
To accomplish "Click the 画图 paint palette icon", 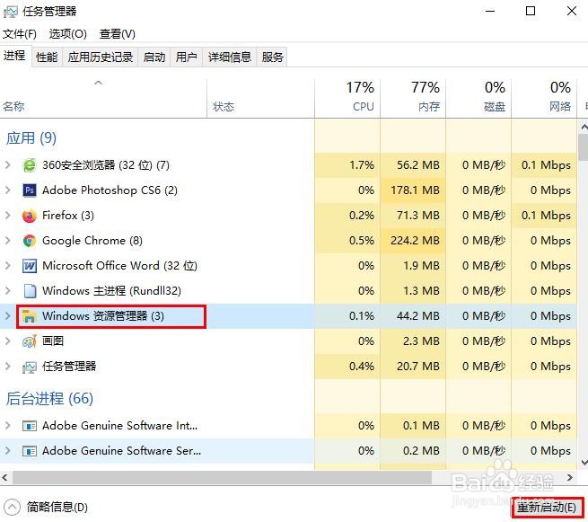I will (x=30, y=341).
